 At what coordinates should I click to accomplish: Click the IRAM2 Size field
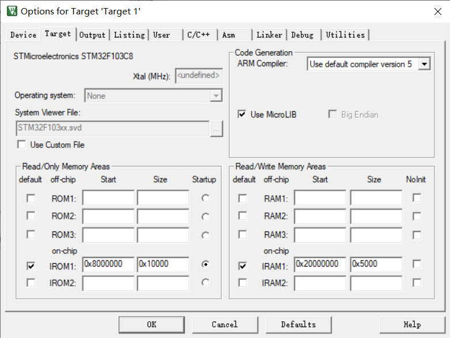point(376,283)
